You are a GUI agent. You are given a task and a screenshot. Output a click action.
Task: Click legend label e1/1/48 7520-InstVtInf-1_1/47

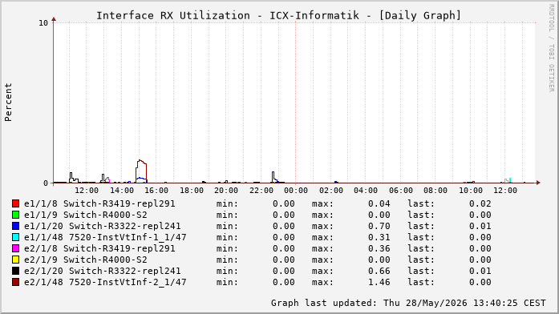(x=105, y=237)
